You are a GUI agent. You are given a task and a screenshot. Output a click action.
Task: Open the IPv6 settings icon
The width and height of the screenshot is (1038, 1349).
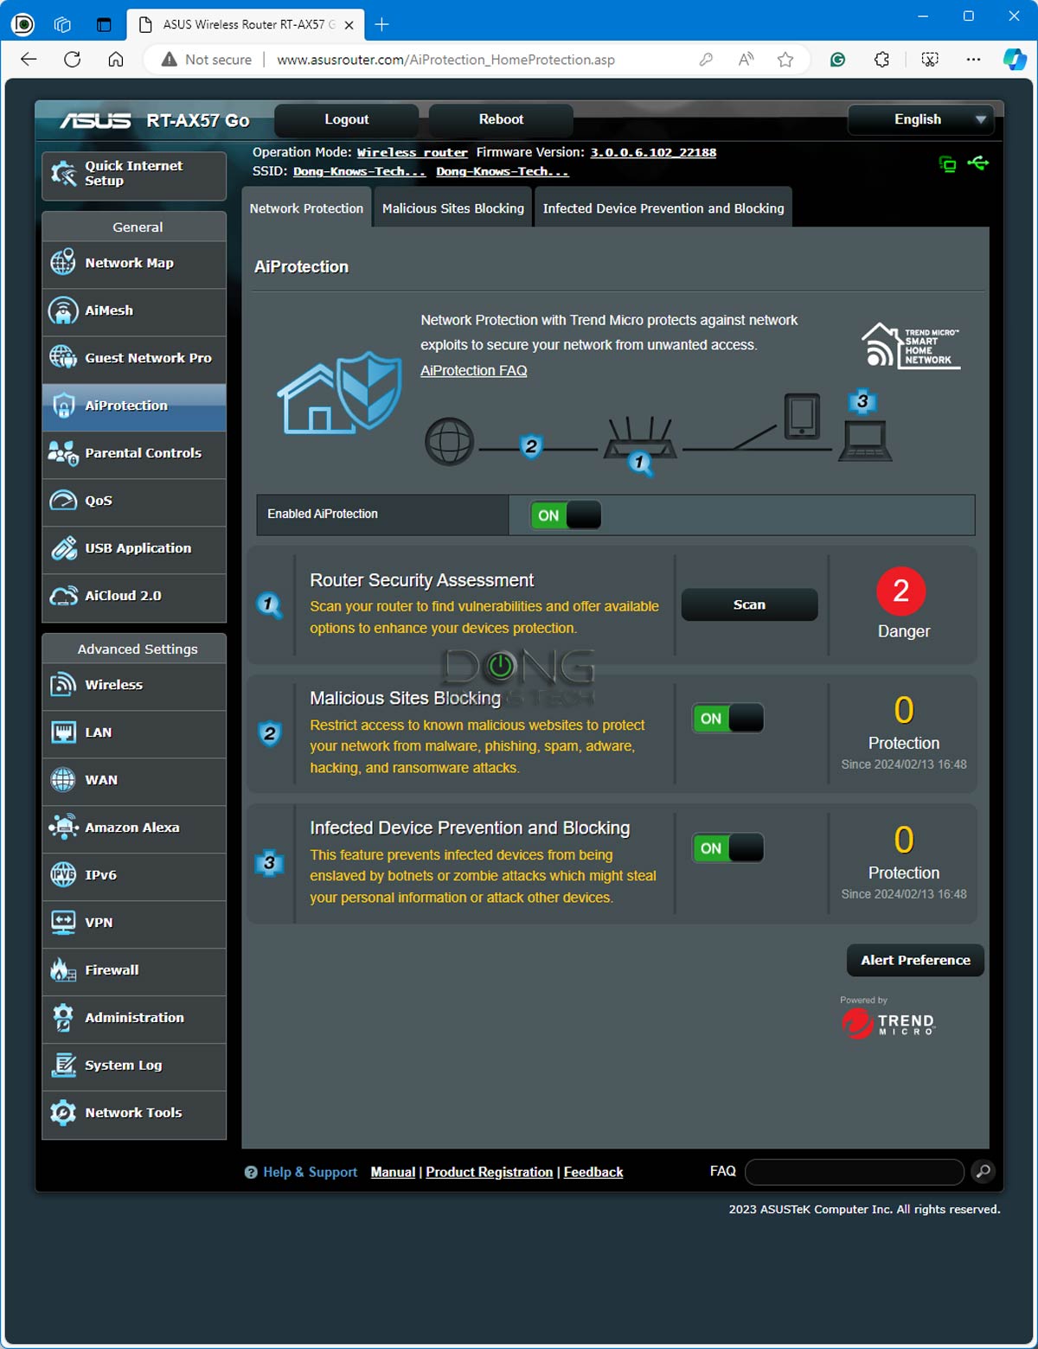[63, 875]
